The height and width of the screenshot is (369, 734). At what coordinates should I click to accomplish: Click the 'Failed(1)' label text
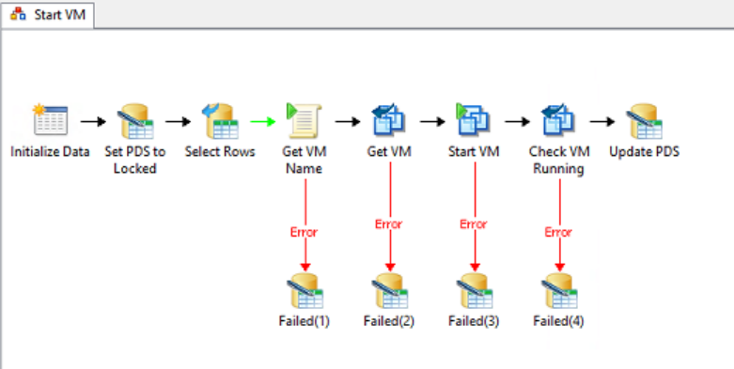305,321
